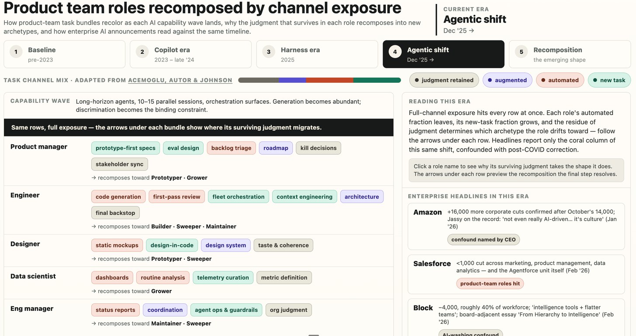The image size is (636, 336).
Task: Select the dashboards chip
Action: click(x=112, y=278)
